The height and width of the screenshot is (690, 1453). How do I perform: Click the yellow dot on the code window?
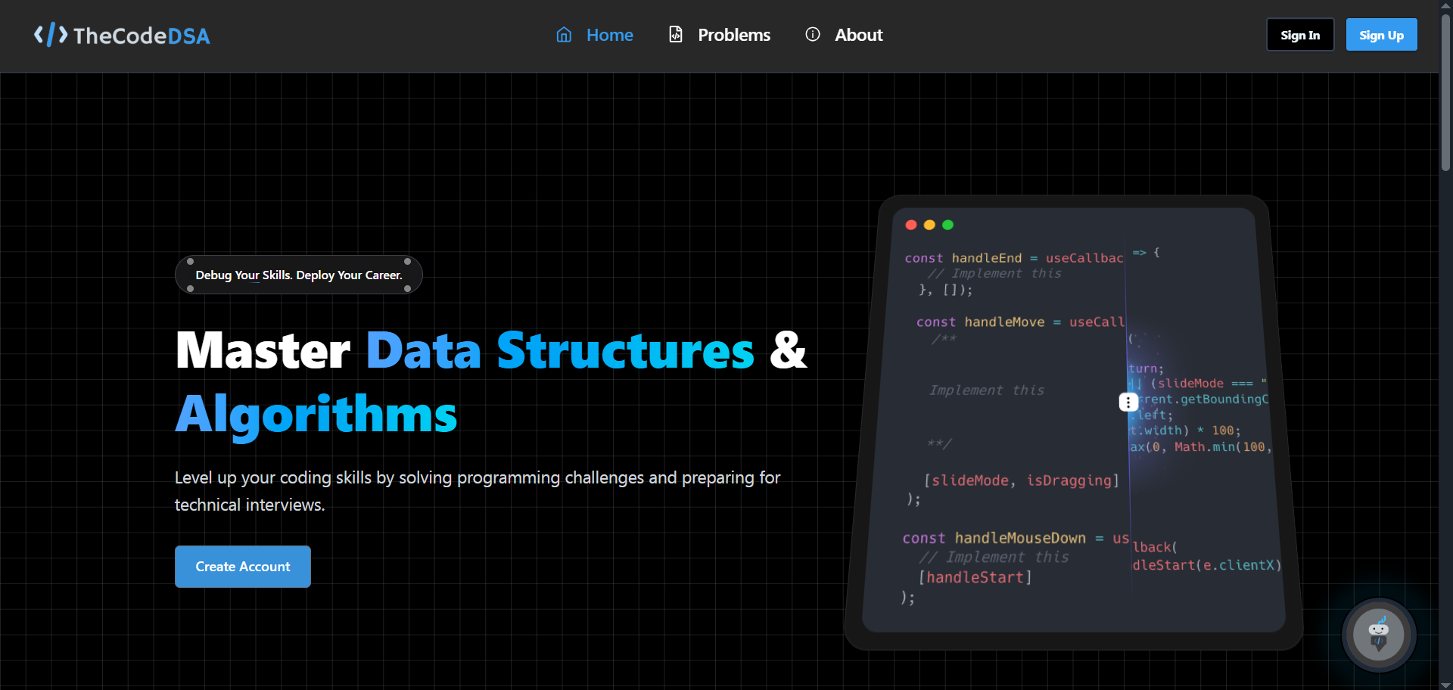tap(929, 225)
